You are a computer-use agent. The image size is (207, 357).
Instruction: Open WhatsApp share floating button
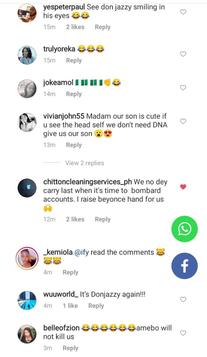tap(184, 229)
